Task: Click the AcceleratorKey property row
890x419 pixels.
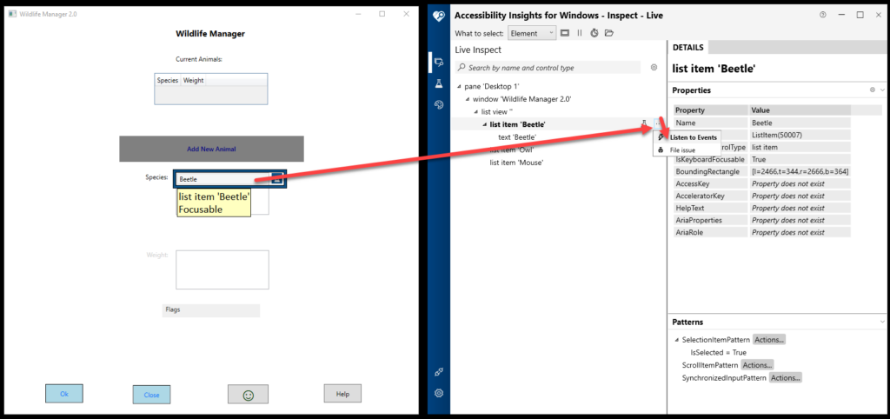Action: tap(761, 196)
